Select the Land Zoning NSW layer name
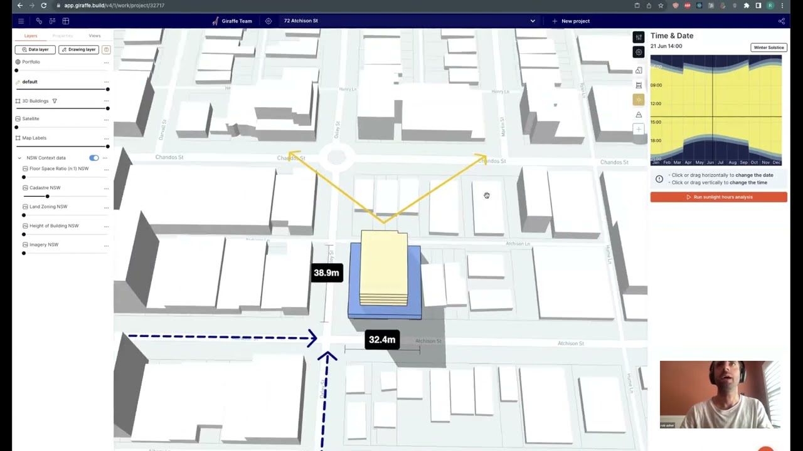 tap(48, 207)
